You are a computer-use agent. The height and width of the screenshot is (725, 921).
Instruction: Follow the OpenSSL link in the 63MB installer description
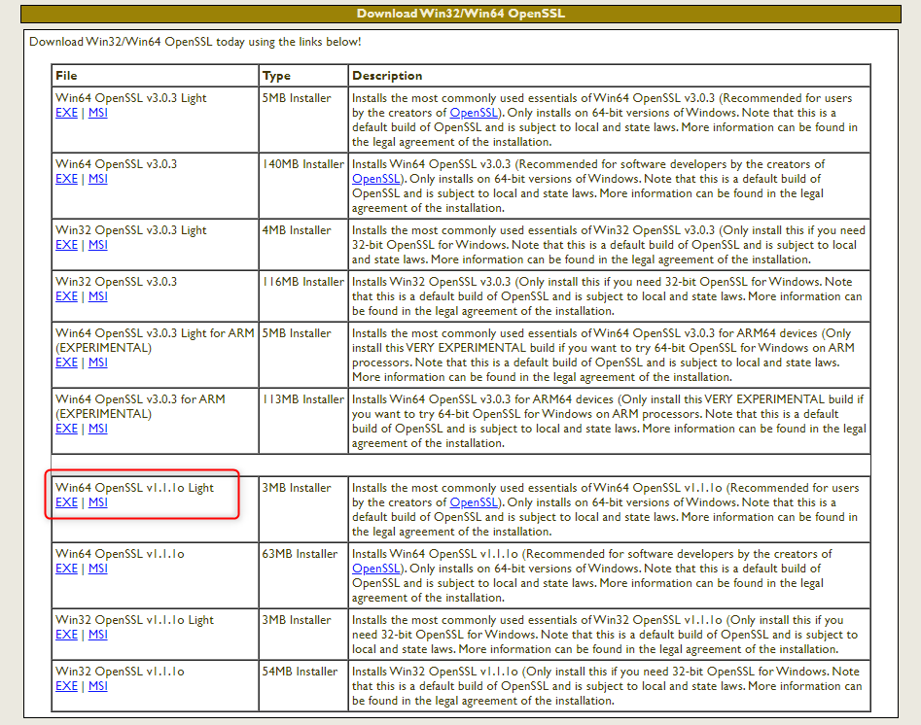pyautogui.click(x=376, y=569)
